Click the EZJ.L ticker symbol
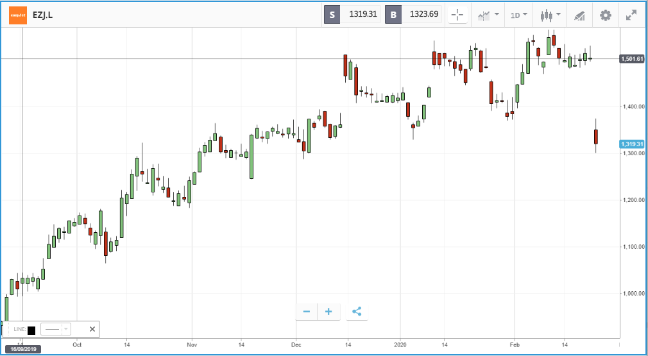This screenshot has width=648, height=356. tap(42, 15)
